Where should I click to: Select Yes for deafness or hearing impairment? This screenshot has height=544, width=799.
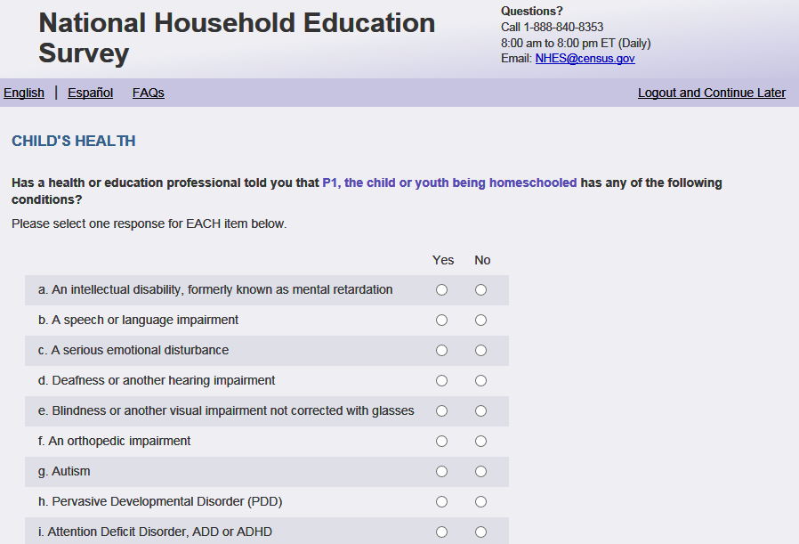pos(442,381)
